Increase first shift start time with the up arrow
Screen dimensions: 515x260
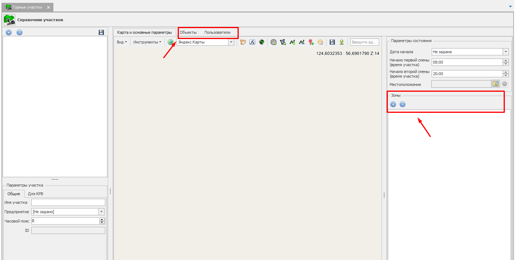coord(506,61)
